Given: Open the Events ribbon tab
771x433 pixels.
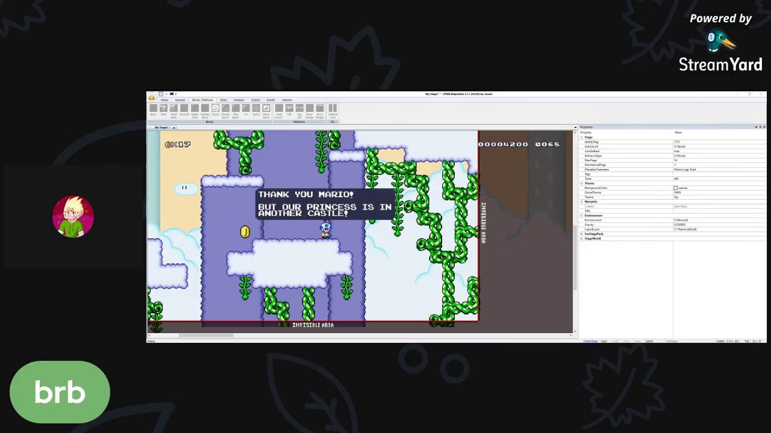Looking at the screenshot, I should tap(270, 100).
